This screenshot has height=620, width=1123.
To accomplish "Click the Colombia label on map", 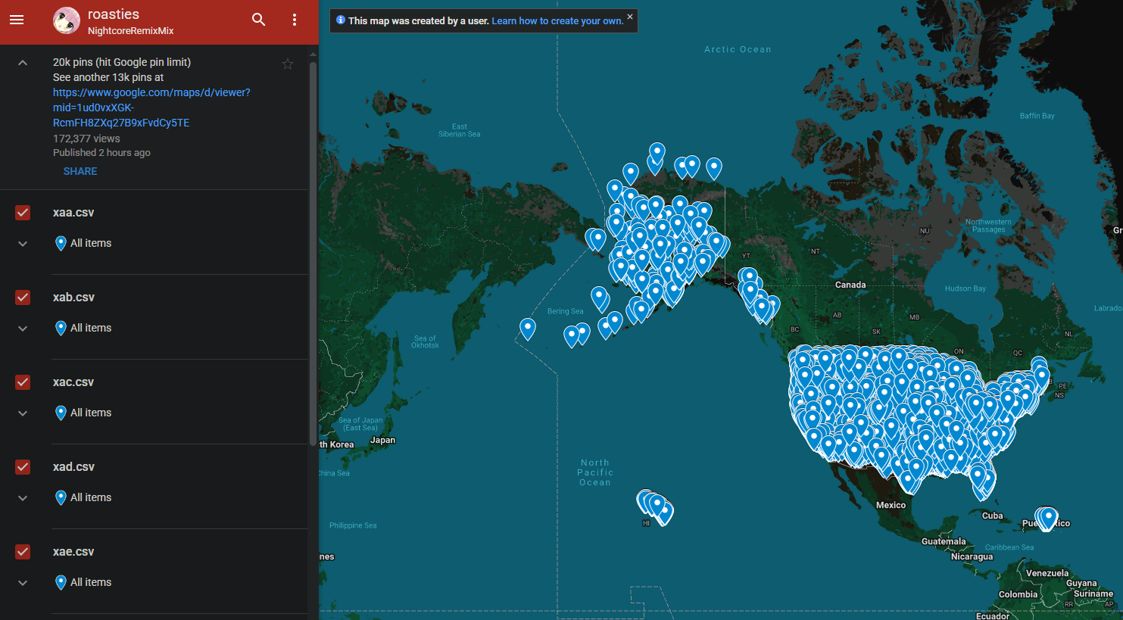I will point(1018,594).
